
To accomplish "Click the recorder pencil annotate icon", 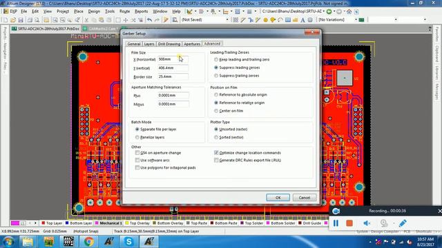I will point(403,223).
